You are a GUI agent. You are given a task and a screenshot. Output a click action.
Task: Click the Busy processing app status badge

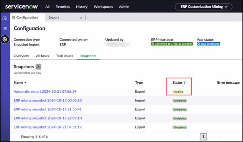tap(208, 44)
